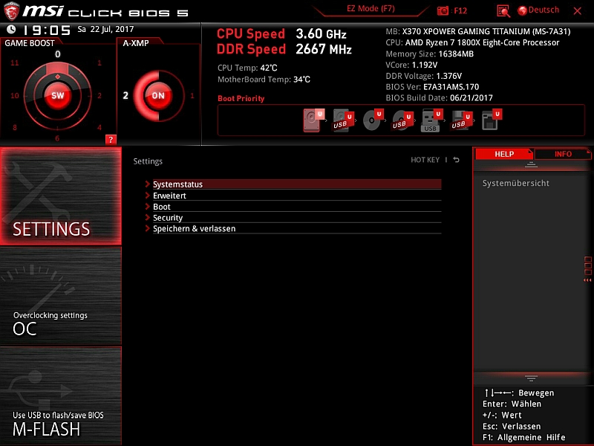Expand Boot with its red chevron
This screenshot has width=594, height=446.
[x=147, y=207]
